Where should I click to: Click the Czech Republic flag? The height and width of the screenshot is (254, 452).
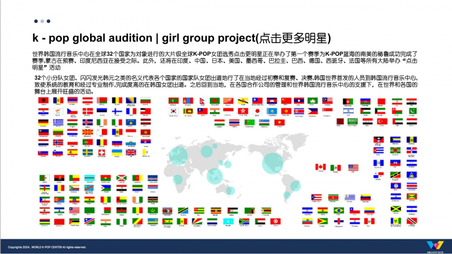pos(73,111)
